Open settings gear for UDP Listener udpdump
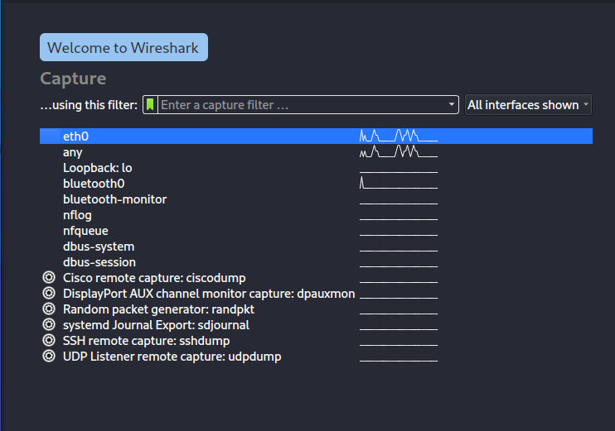Screen dimensions: 615x431 tap(49, 357)
